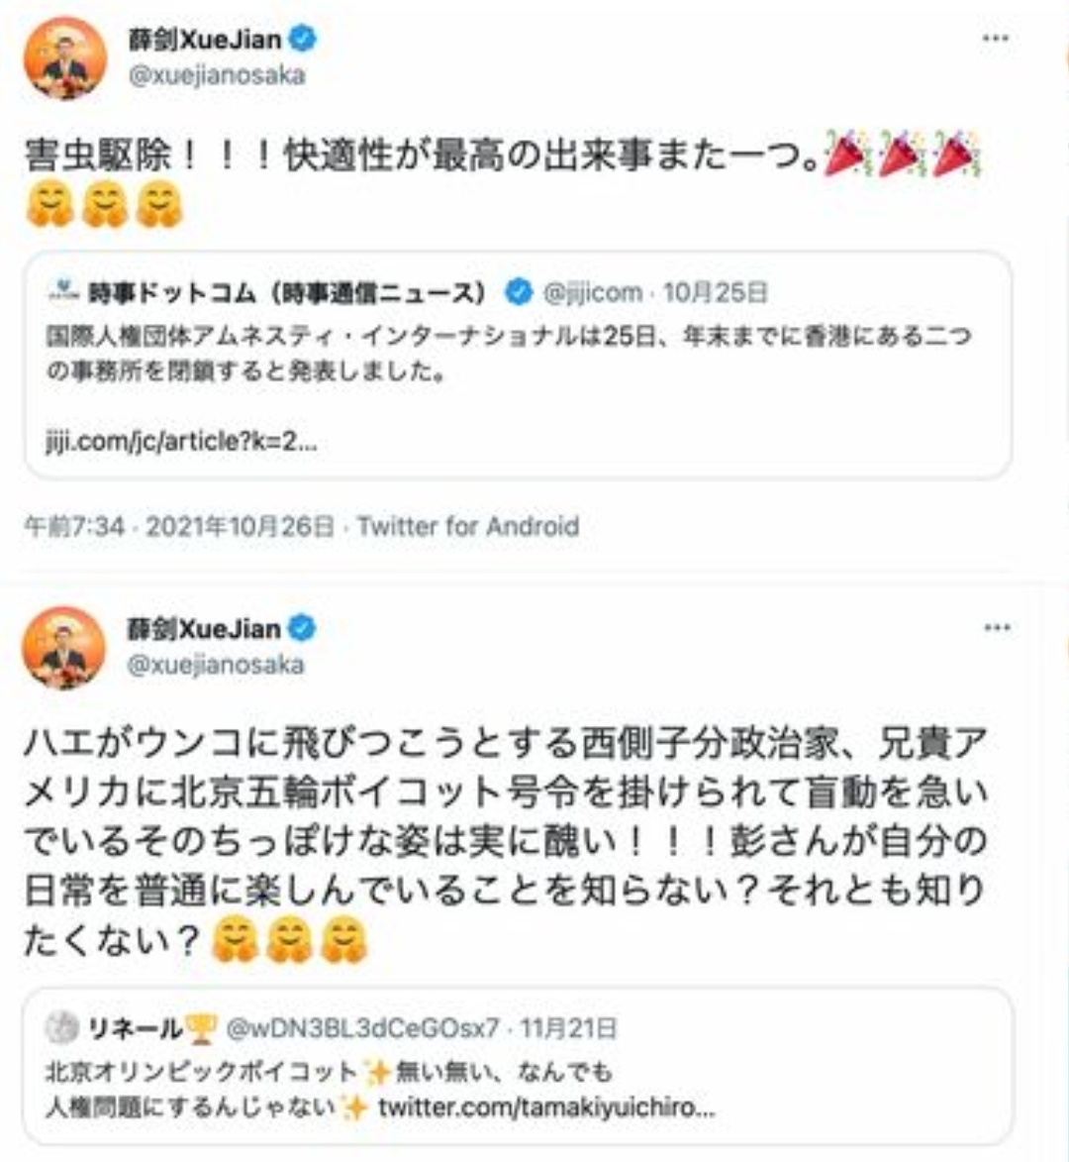The height and width of the screenshot is (1162, 1069).
Task: Click XueJian profile avatar in first tweet
Action: [x=65, y=57]
